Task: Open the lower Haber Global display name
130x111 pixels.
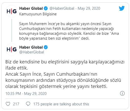Action: pyautogui.click(x=31, y=47)
